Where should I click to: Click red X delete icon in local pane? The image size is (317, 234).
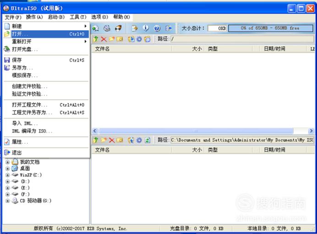(x=112, y=140)
